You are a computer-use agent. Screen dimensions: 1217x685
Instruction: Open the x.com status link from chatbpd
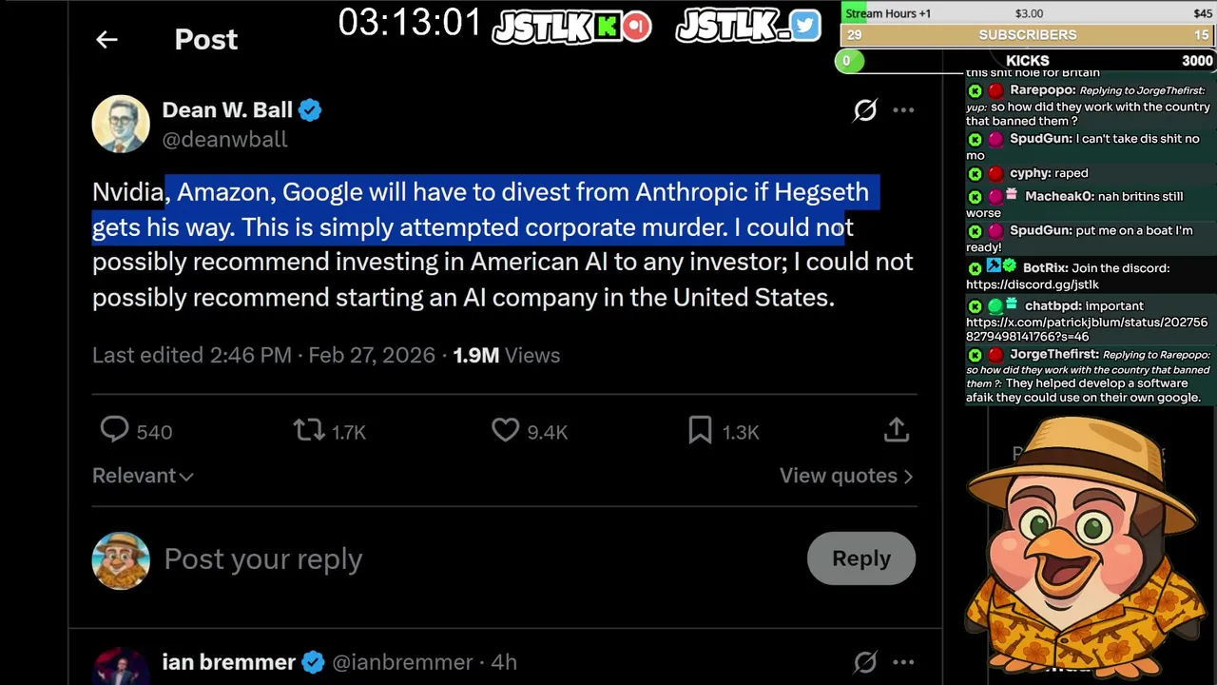[1086, 329]
